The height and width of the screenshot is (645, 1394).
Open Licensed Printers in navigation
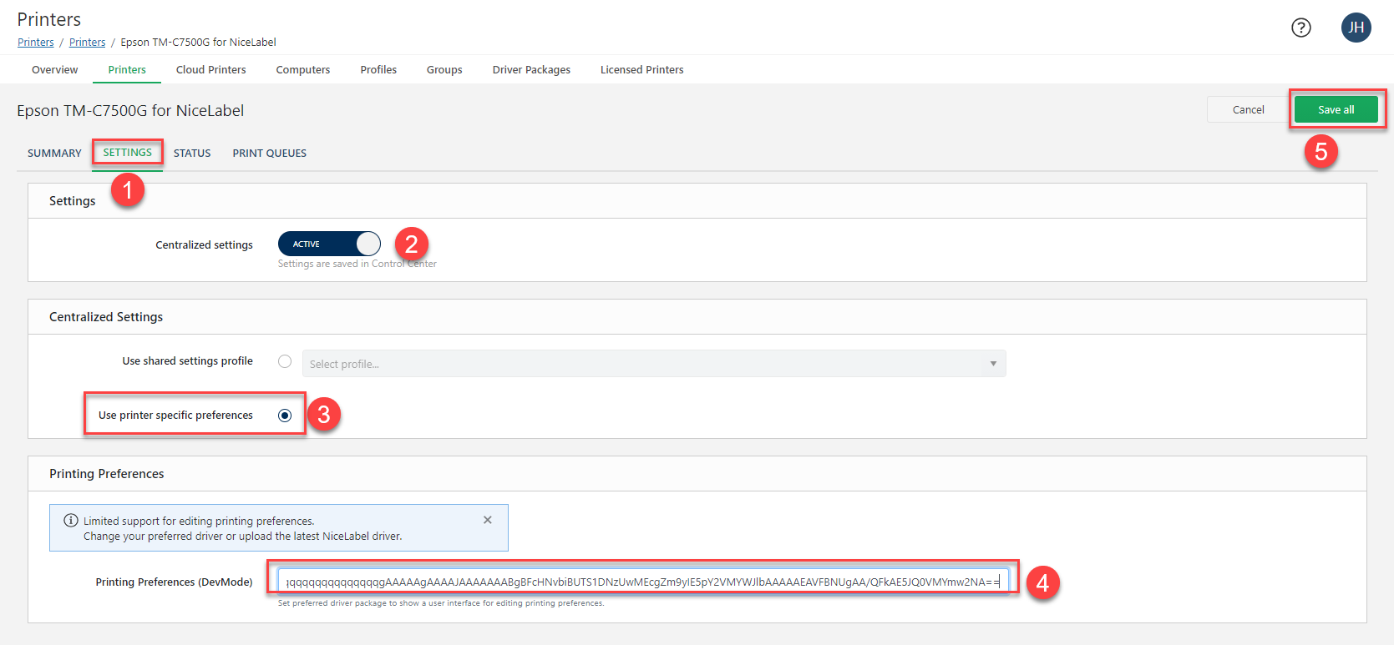pos(641,70)
